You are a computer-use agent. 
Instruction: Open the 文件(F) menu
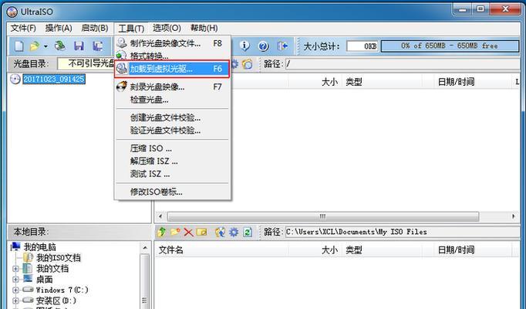coord(23,28)
